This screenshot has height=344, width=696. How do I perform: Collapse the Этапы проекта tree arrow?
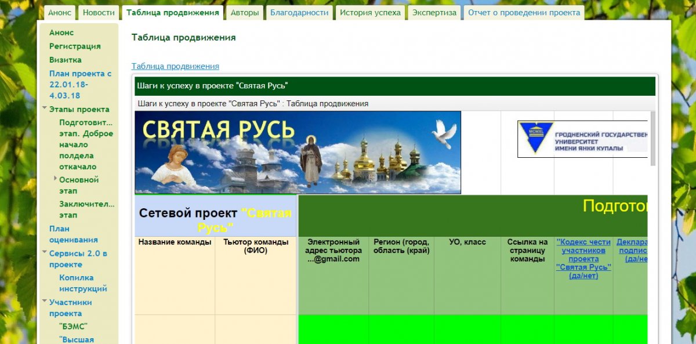[x=45, y=108]
